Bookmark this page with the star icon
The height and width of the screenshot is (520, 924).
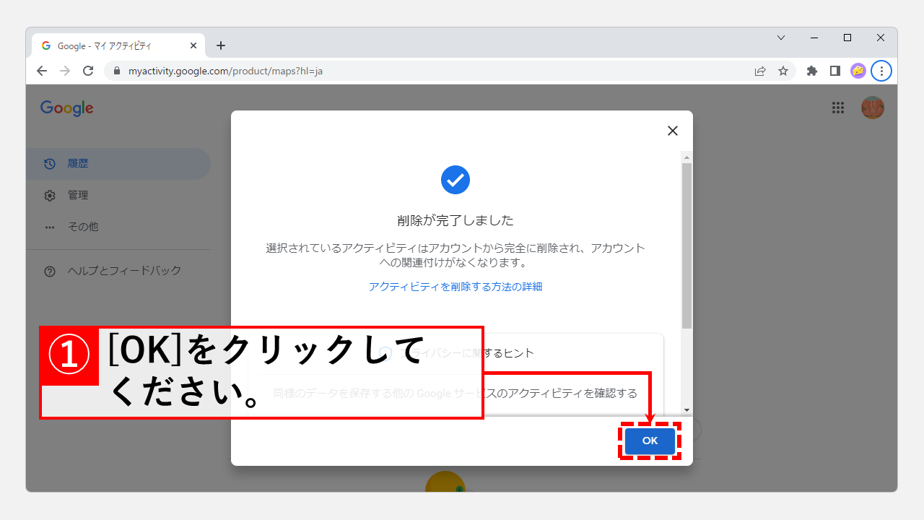[783, 71]
